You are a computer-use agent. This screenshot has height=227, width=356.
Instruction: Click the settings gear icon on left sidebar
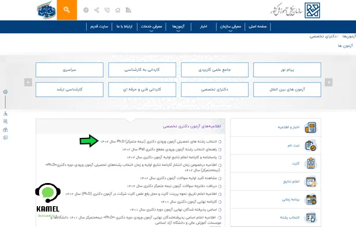(x=5, y=92)
